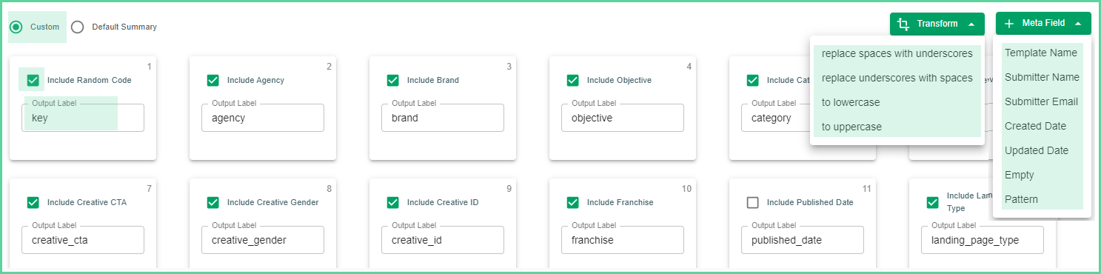Select the Default Summary radio option

[77, 27]
